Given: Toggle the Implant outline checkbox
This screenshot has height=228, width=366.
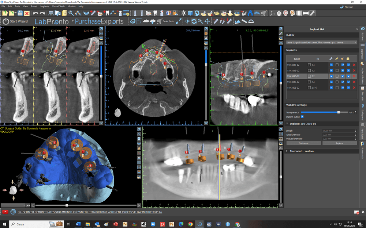Looking at the screenshot, I should [302, 117].
